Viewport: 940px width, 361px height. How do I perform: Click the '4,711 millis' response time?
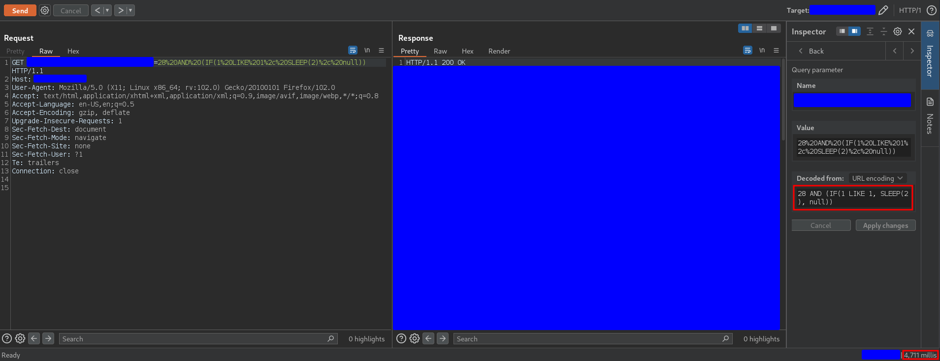click(x=920, y=355)
